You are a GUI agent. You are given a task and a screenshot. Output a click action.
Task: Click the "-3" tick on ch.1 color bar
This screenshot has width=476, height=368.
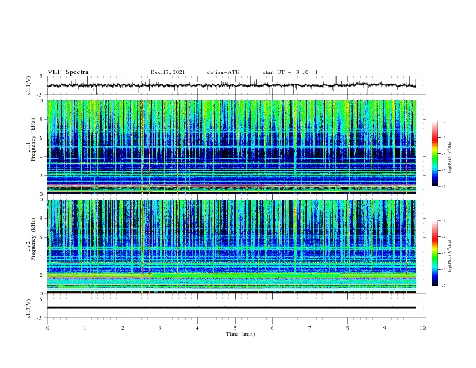point(444,121)
